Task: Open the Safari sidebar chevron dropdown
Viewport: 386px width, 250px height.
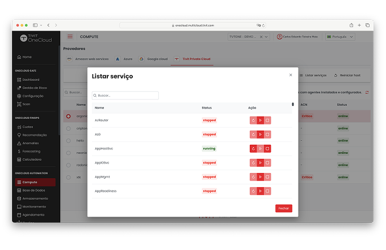Action: pos(41,25)
